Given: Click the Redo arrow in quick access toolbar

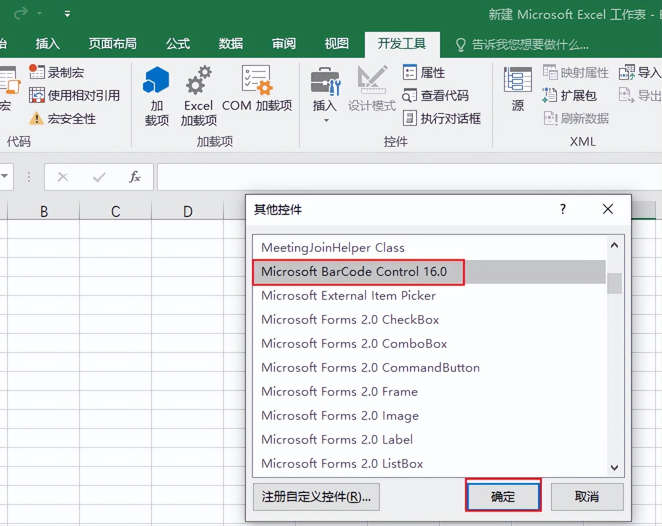Looking at the screenshot, I should coord(20,13).
